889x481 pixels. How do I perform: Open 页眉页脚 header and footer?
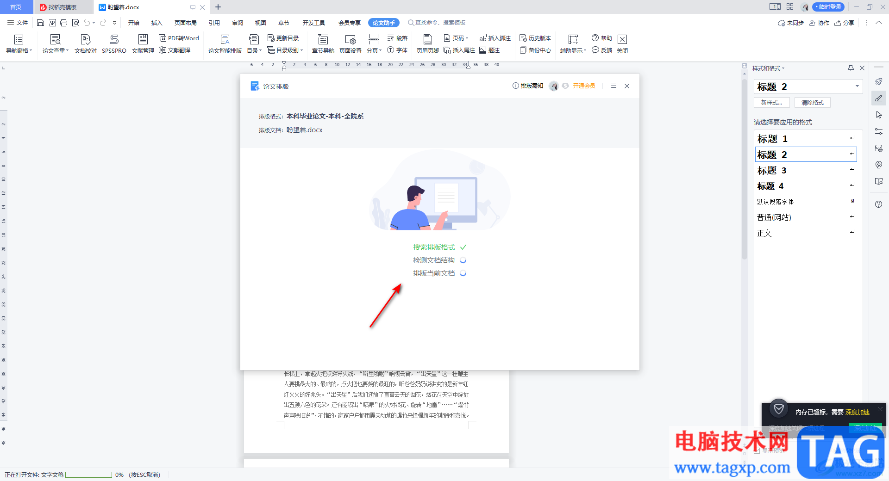click(428, 44)
